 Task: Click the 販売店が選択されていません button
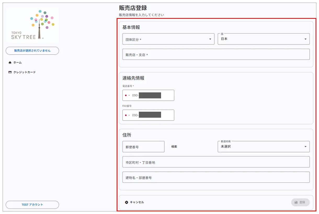(x=32, y=51)
